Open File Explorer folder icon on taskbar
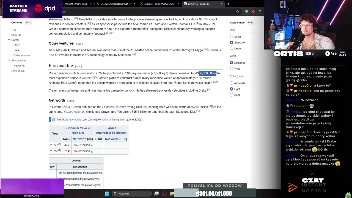Screen dimensions: 352x198 coord(172,194)
